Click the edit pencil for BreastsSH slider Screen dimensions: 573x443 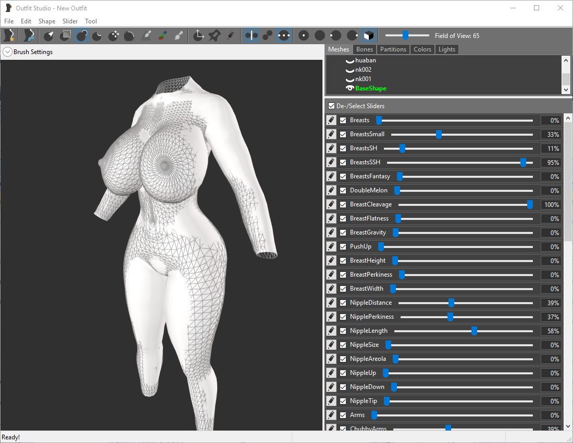pos(331,148)
